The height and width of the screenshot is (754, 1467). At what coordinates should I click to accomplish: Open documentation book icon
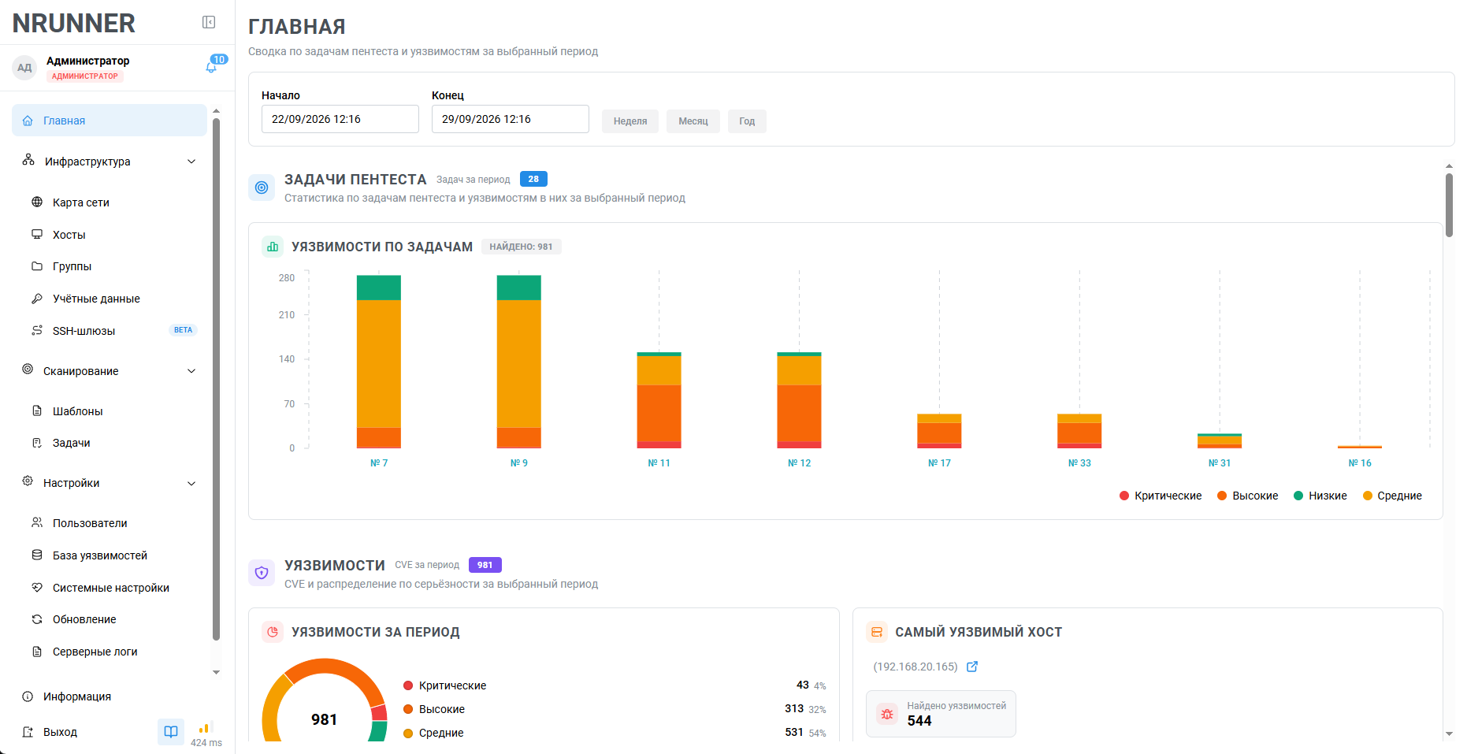coord(171,732)
